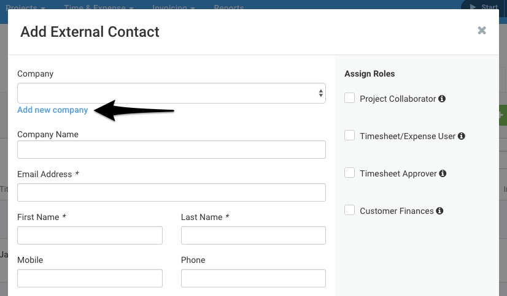
Task: Click the Last Name input field
Action: pos(253,235)
